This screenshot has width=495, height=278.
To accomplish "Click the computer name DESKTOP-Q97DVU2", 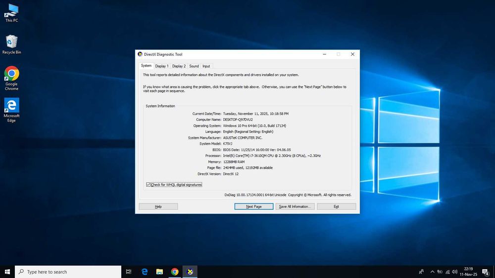I will tap(238, 119).
